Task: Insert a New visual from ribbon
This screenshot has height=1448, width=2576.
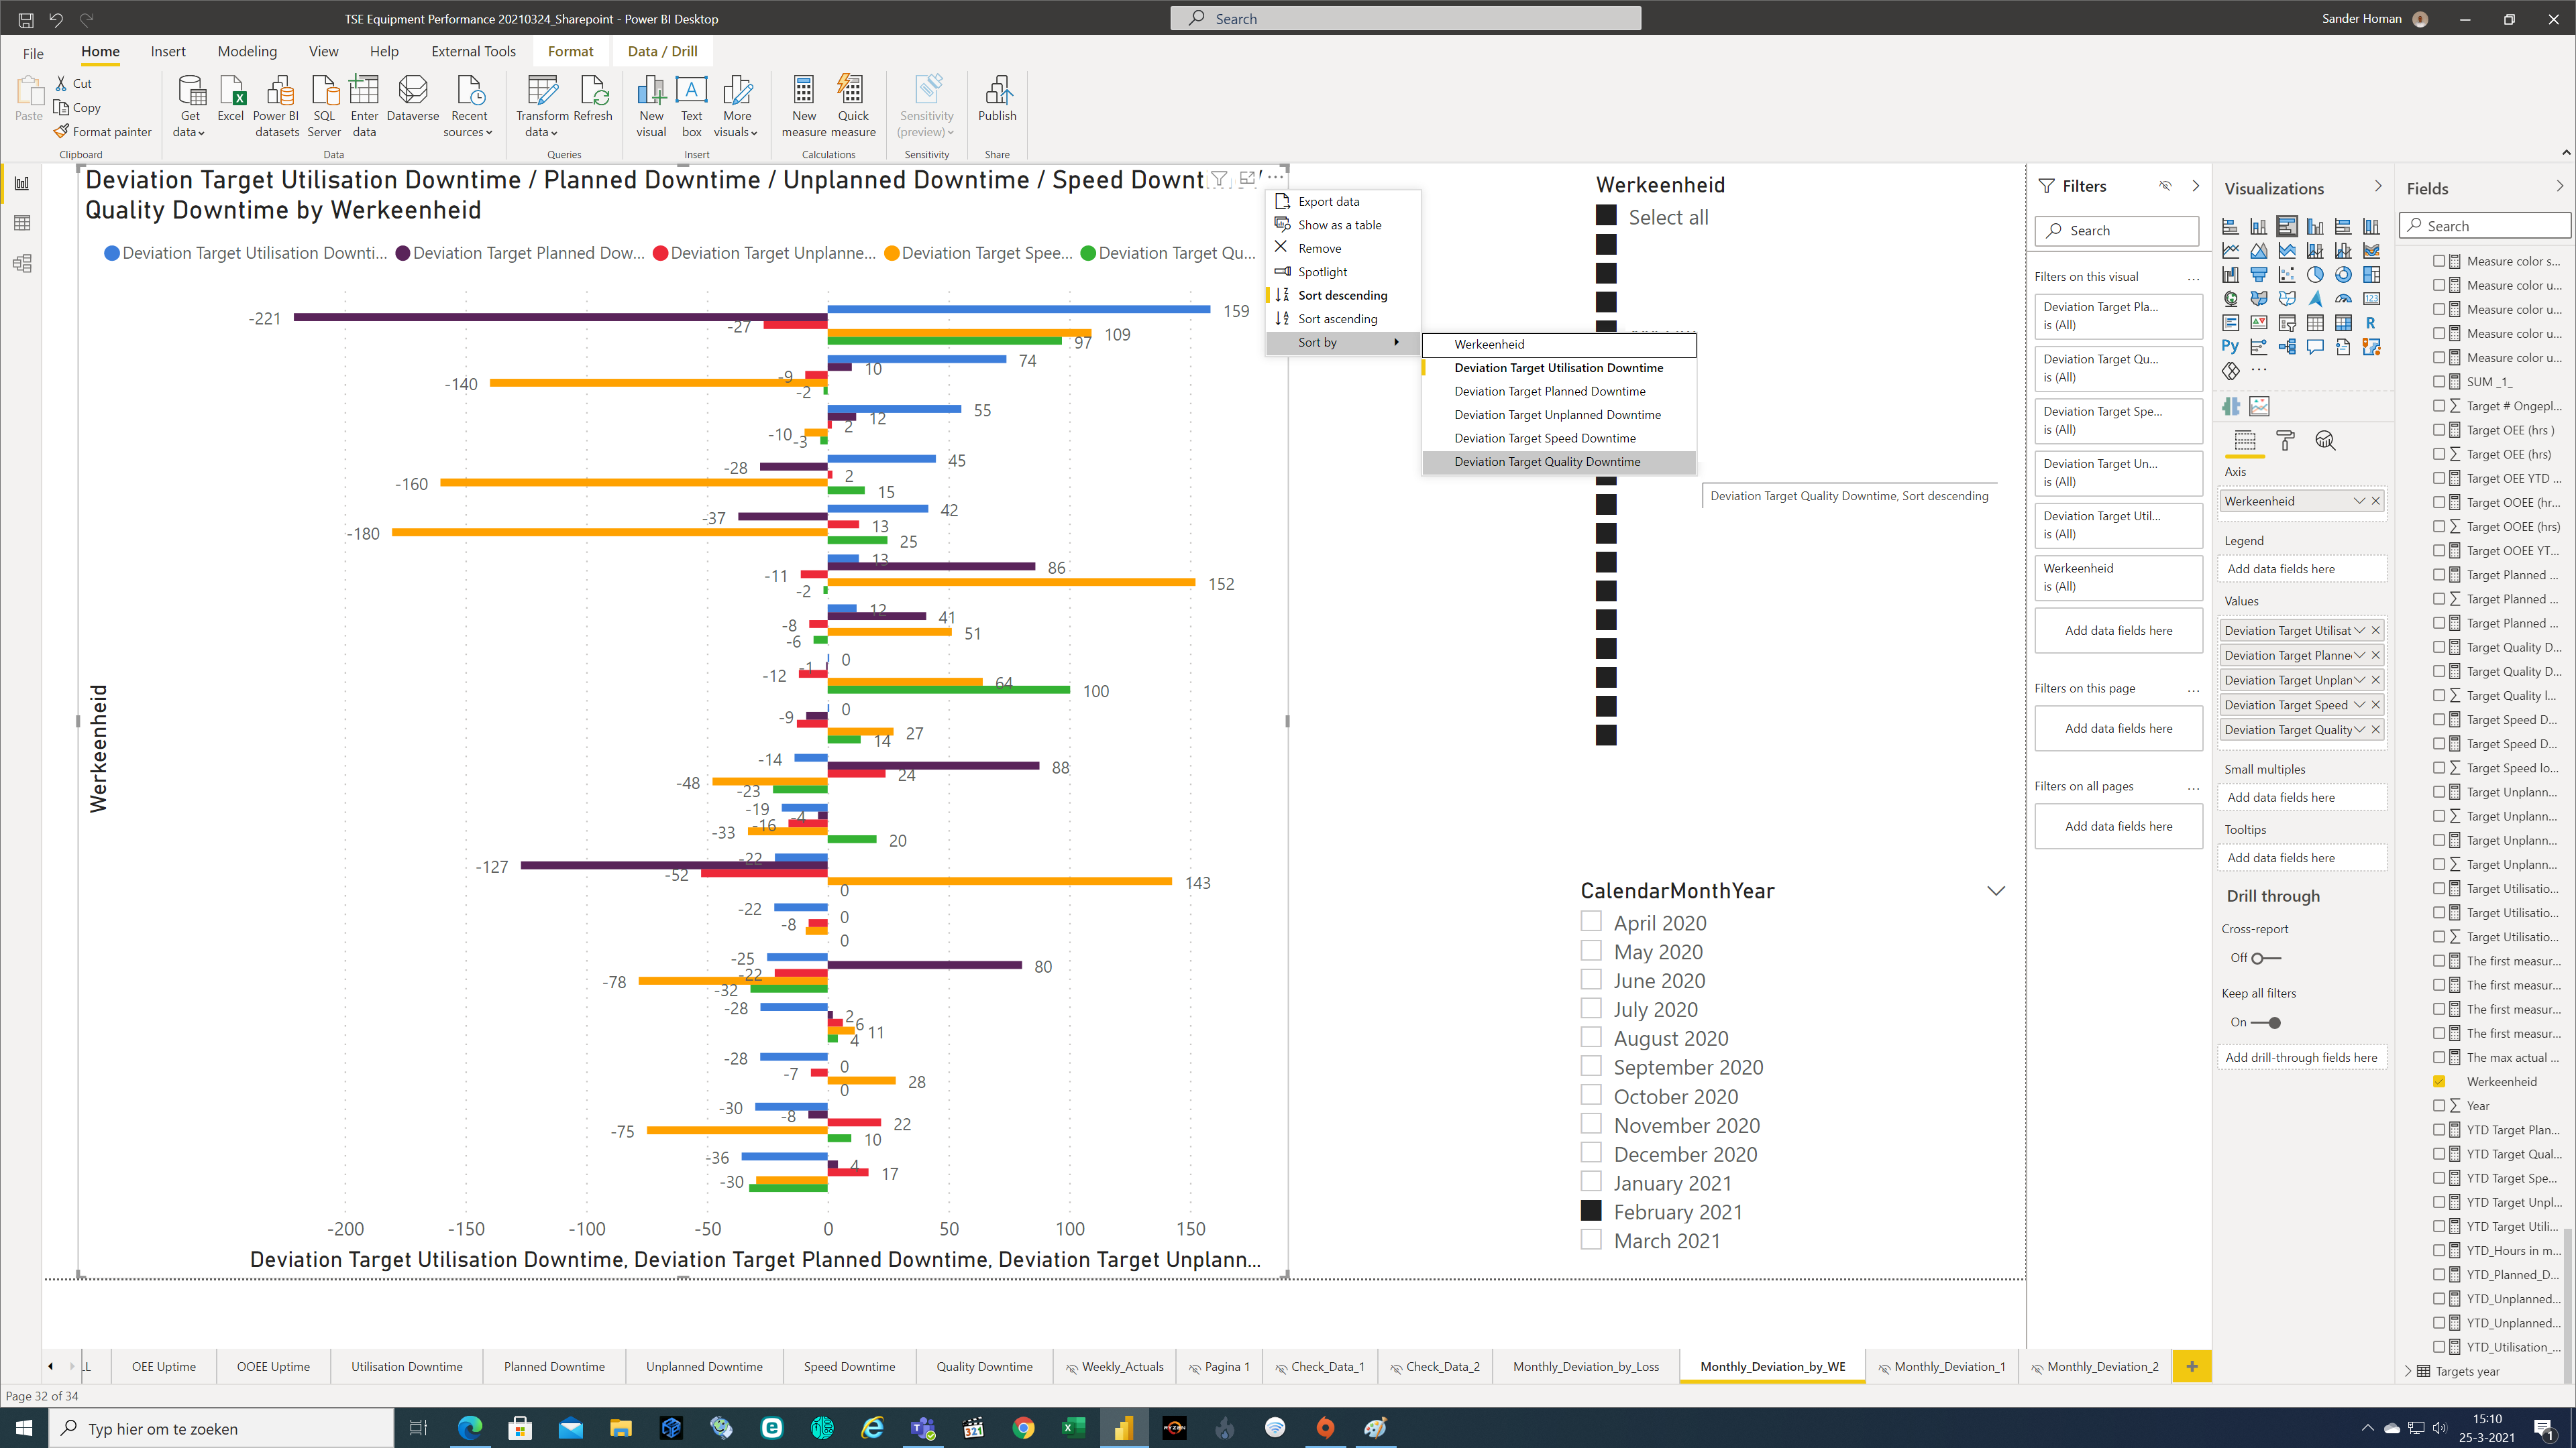Action: coord(651,106)
